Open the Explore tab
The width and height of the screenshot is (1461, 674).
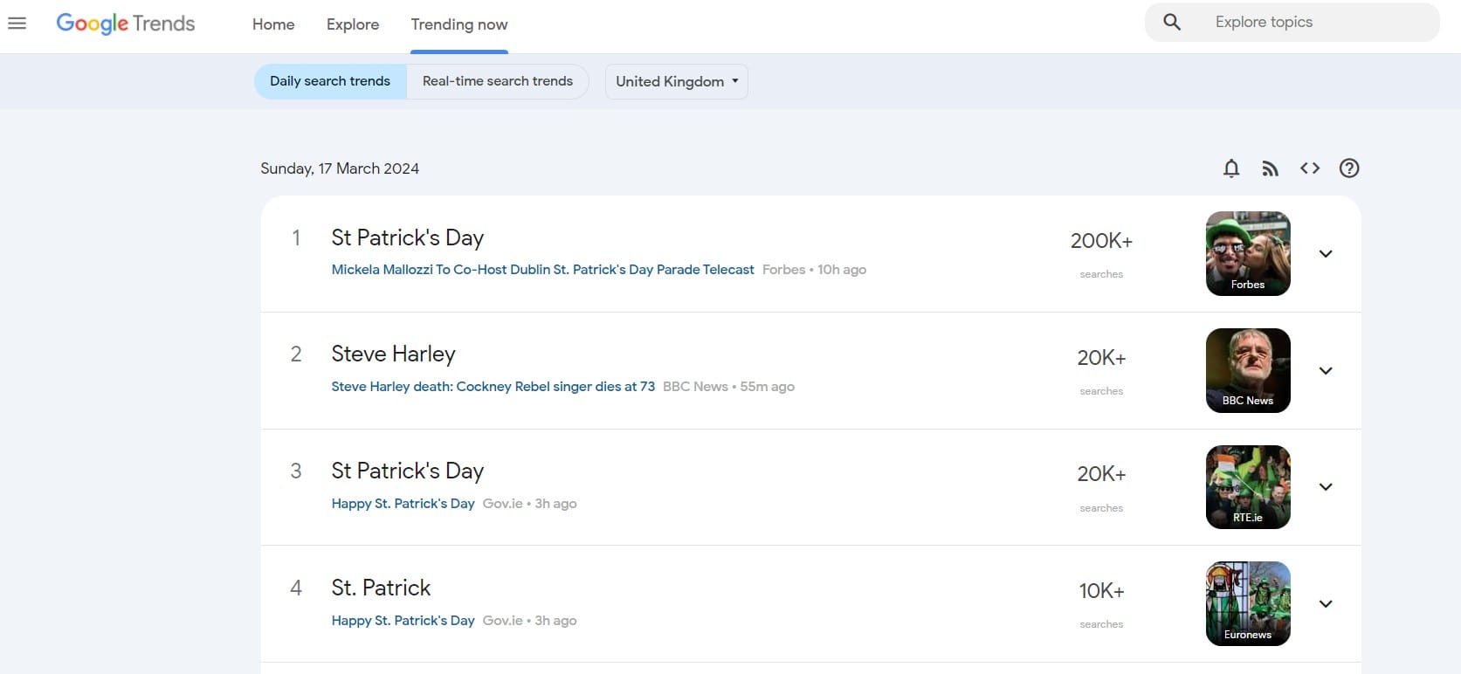353,24
